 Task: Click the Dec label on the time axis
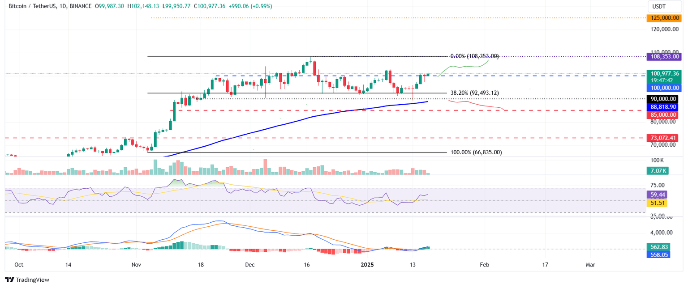coord(249,265)
